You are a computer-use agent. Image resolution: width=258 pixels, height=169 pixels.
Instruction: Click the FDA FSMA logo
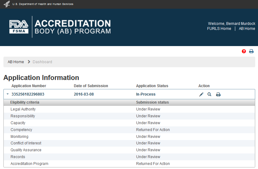click(19, 27)
